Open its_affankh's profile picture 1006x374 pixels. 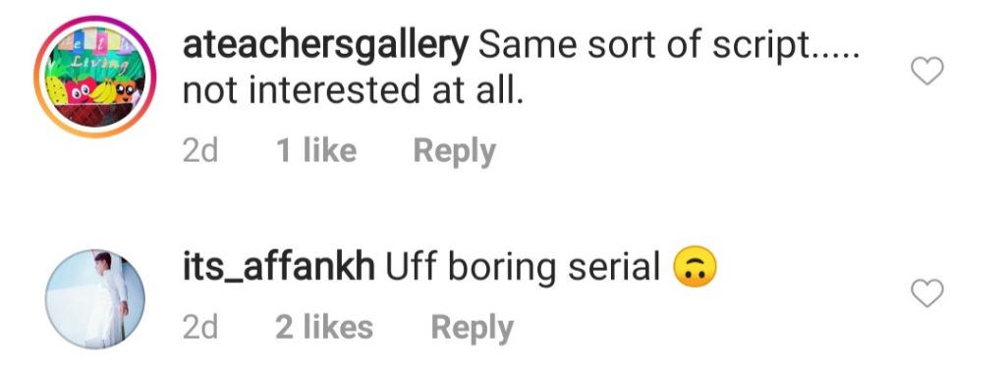point(95,299)
